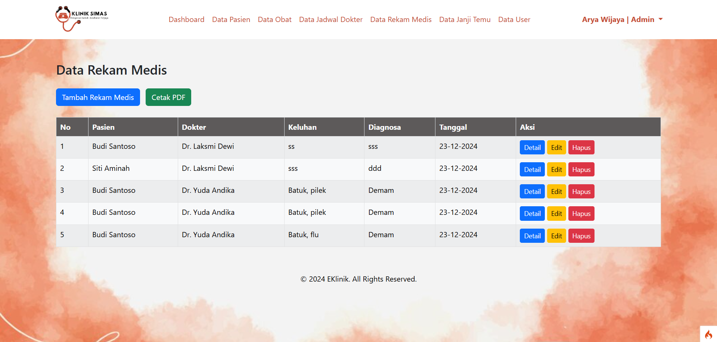
Task: View Detail for record number 1
Action: (x=532, y=147)
